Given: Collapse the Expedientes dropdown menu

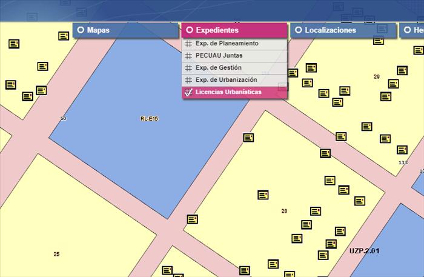Looking at the screenshot, I should click(x=233, y=30).
